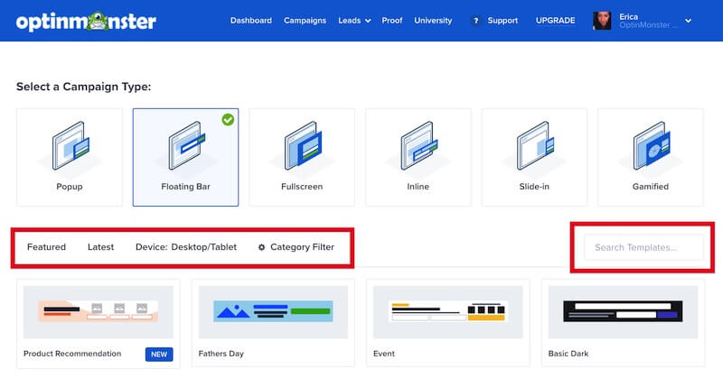
Task: Click the Gamified label text
Action: (650, 187)
